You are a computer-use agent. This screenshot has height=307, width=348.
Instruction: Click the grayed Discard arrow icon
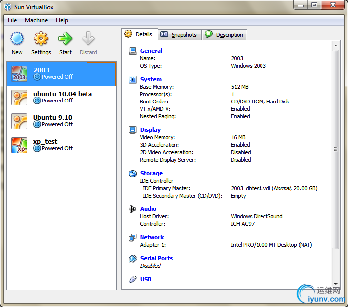coord(88,38)
